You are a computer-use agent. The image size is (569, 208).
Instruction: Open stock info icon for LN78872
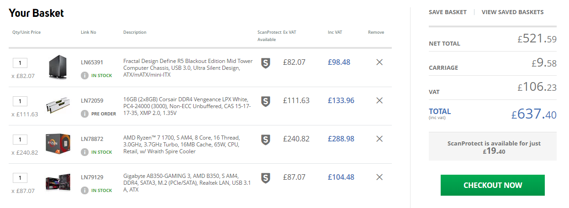pyautogui.click(x=84, y=152)
